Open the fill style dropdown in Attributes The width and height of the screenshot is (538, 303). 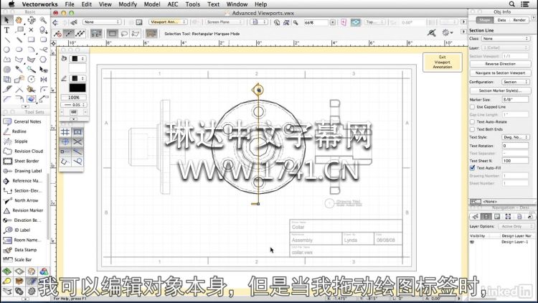(x=77, y=59)
